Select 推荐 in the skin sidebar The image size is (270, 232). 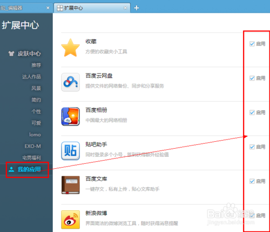coord(36,65)
